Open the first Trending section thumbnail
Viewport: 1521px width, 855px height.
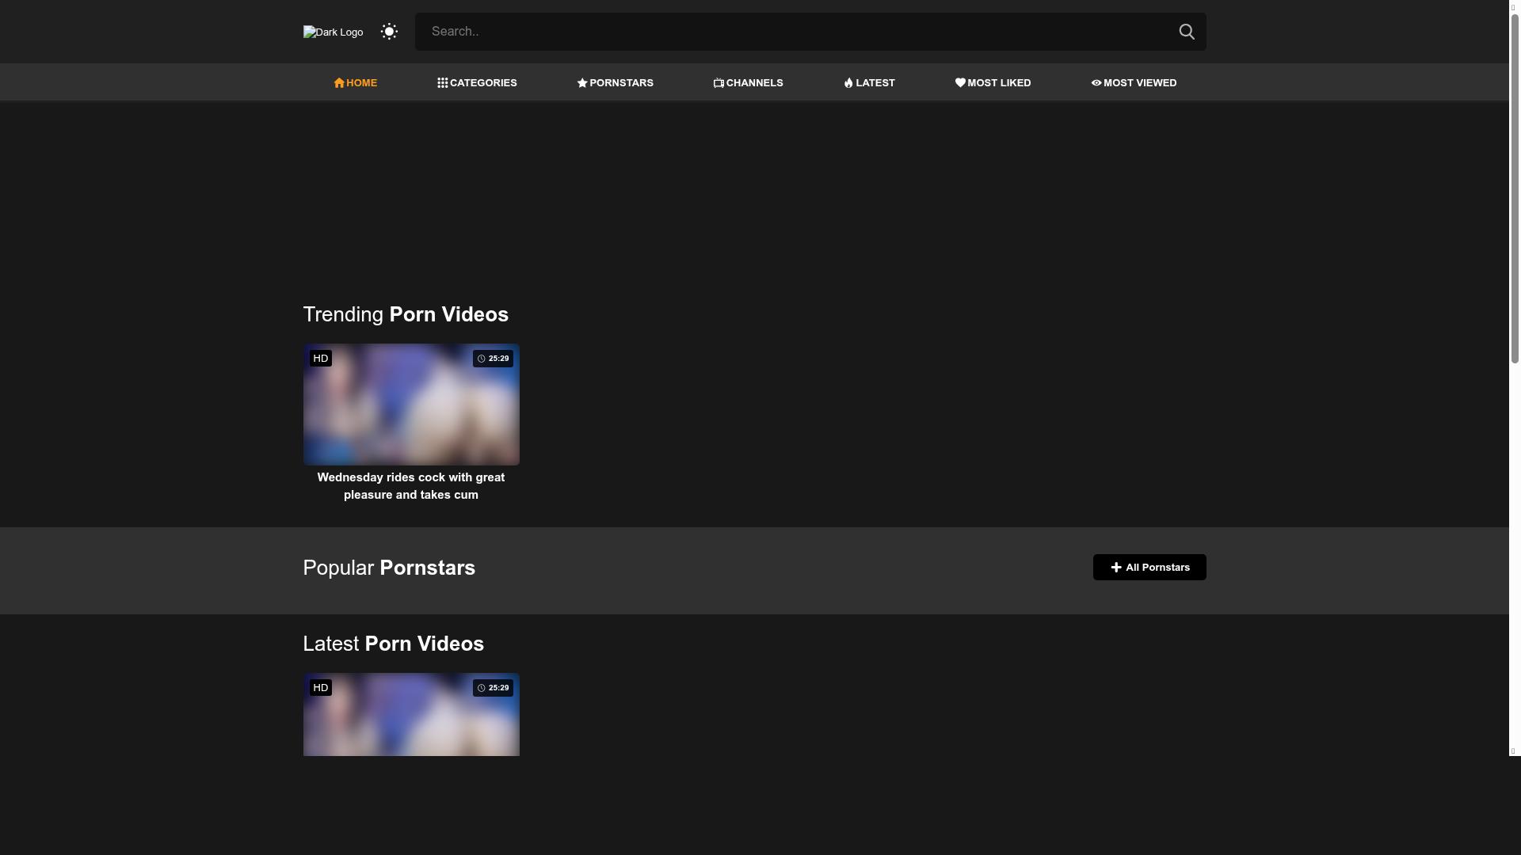coord(410,405)
